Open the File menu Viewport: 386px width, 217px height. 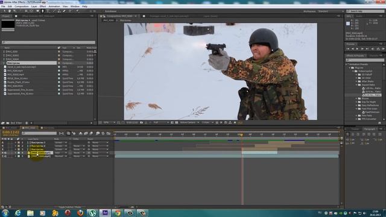3,7
